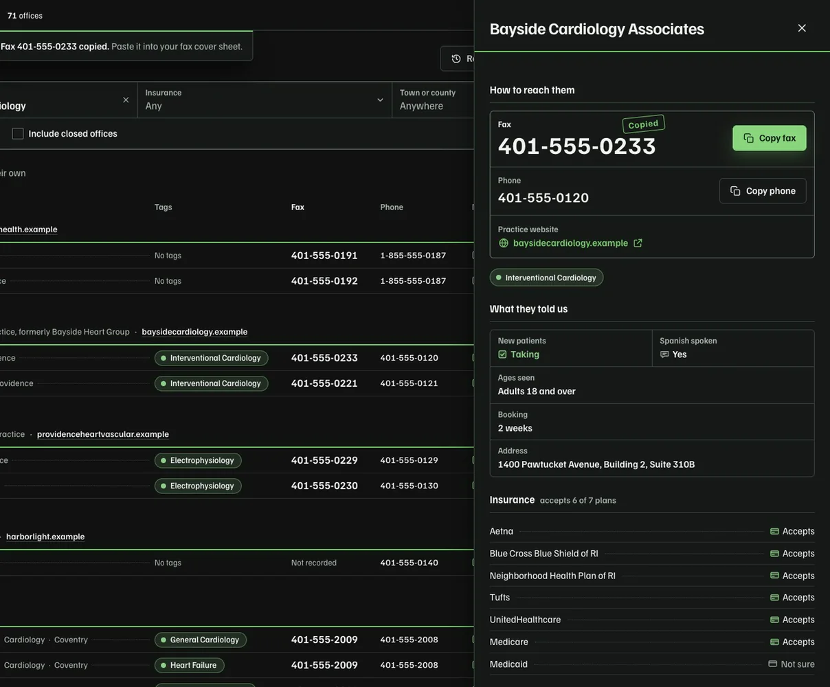Screen dimensions: 830x687
Task: Click phone number 401-555-0129
Action: tap(410, 460)
